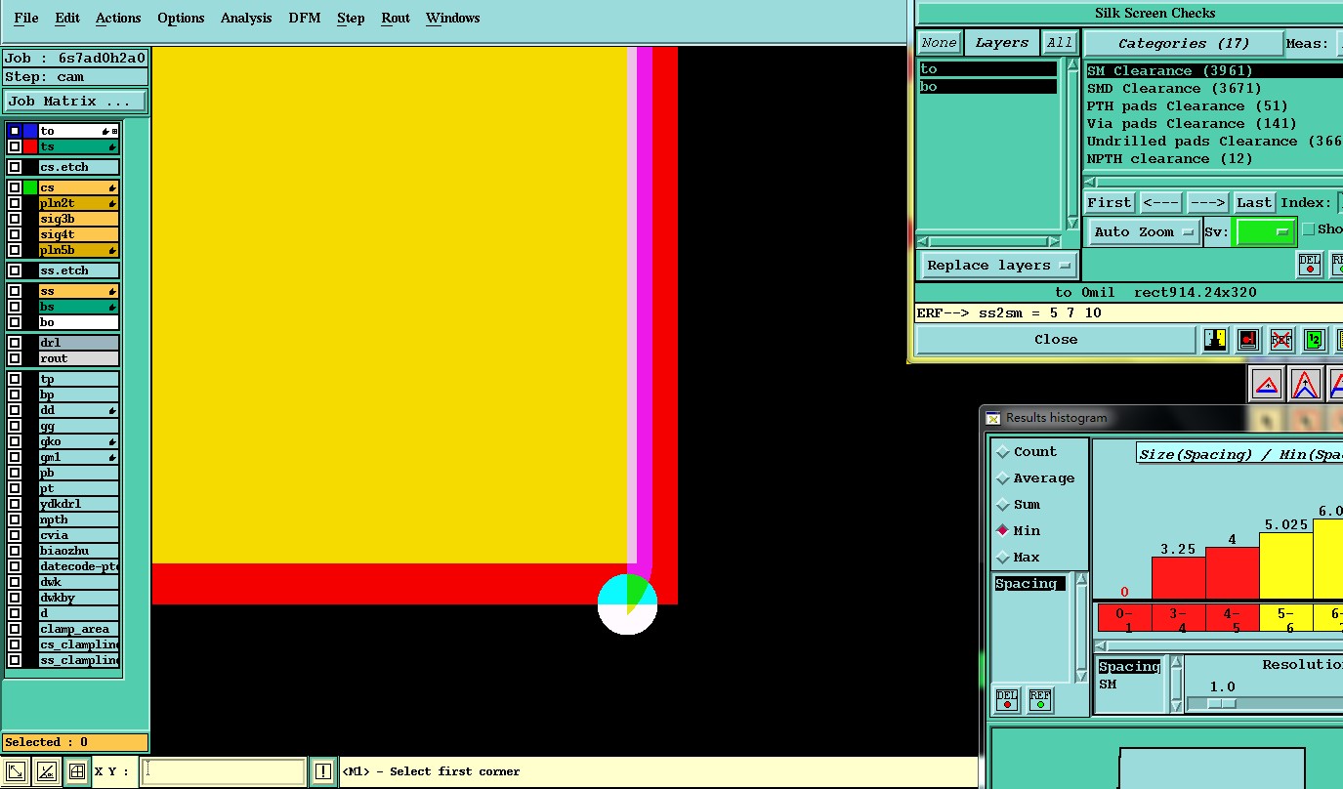Click the First result button

[1110, 202]
